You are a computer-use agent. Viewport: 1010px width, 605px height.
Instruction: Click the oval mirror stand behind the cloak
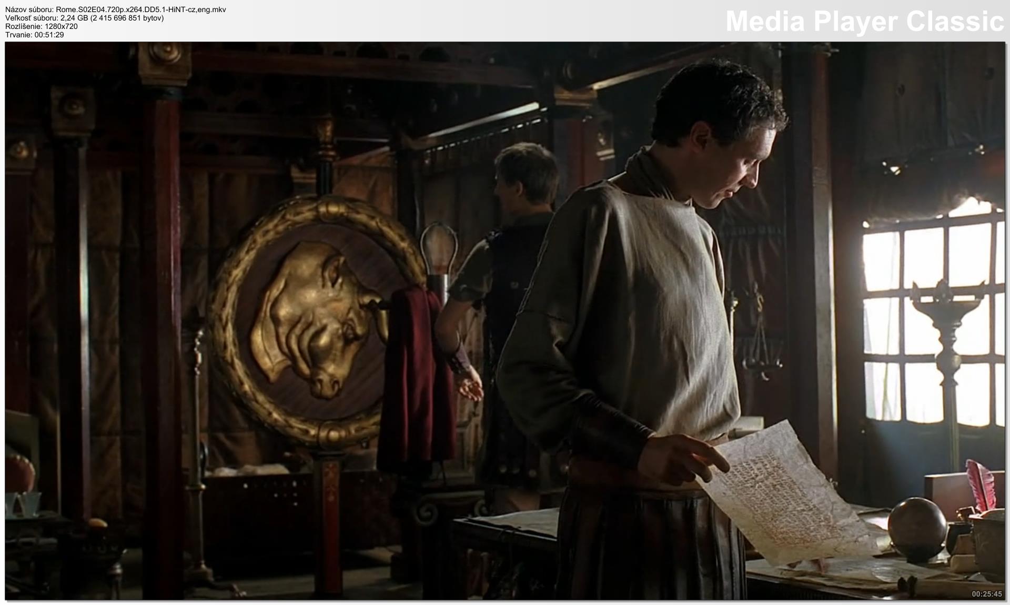[x=439, y=250]
